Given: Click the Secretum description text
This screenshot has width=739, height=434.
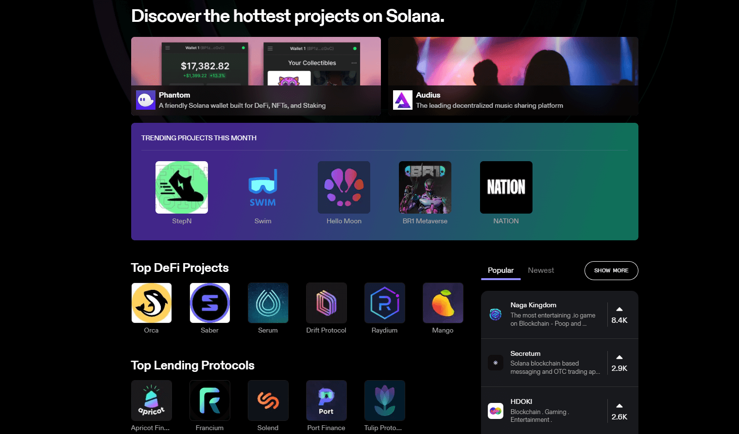Looking at the screenshot, I should 555,367.
